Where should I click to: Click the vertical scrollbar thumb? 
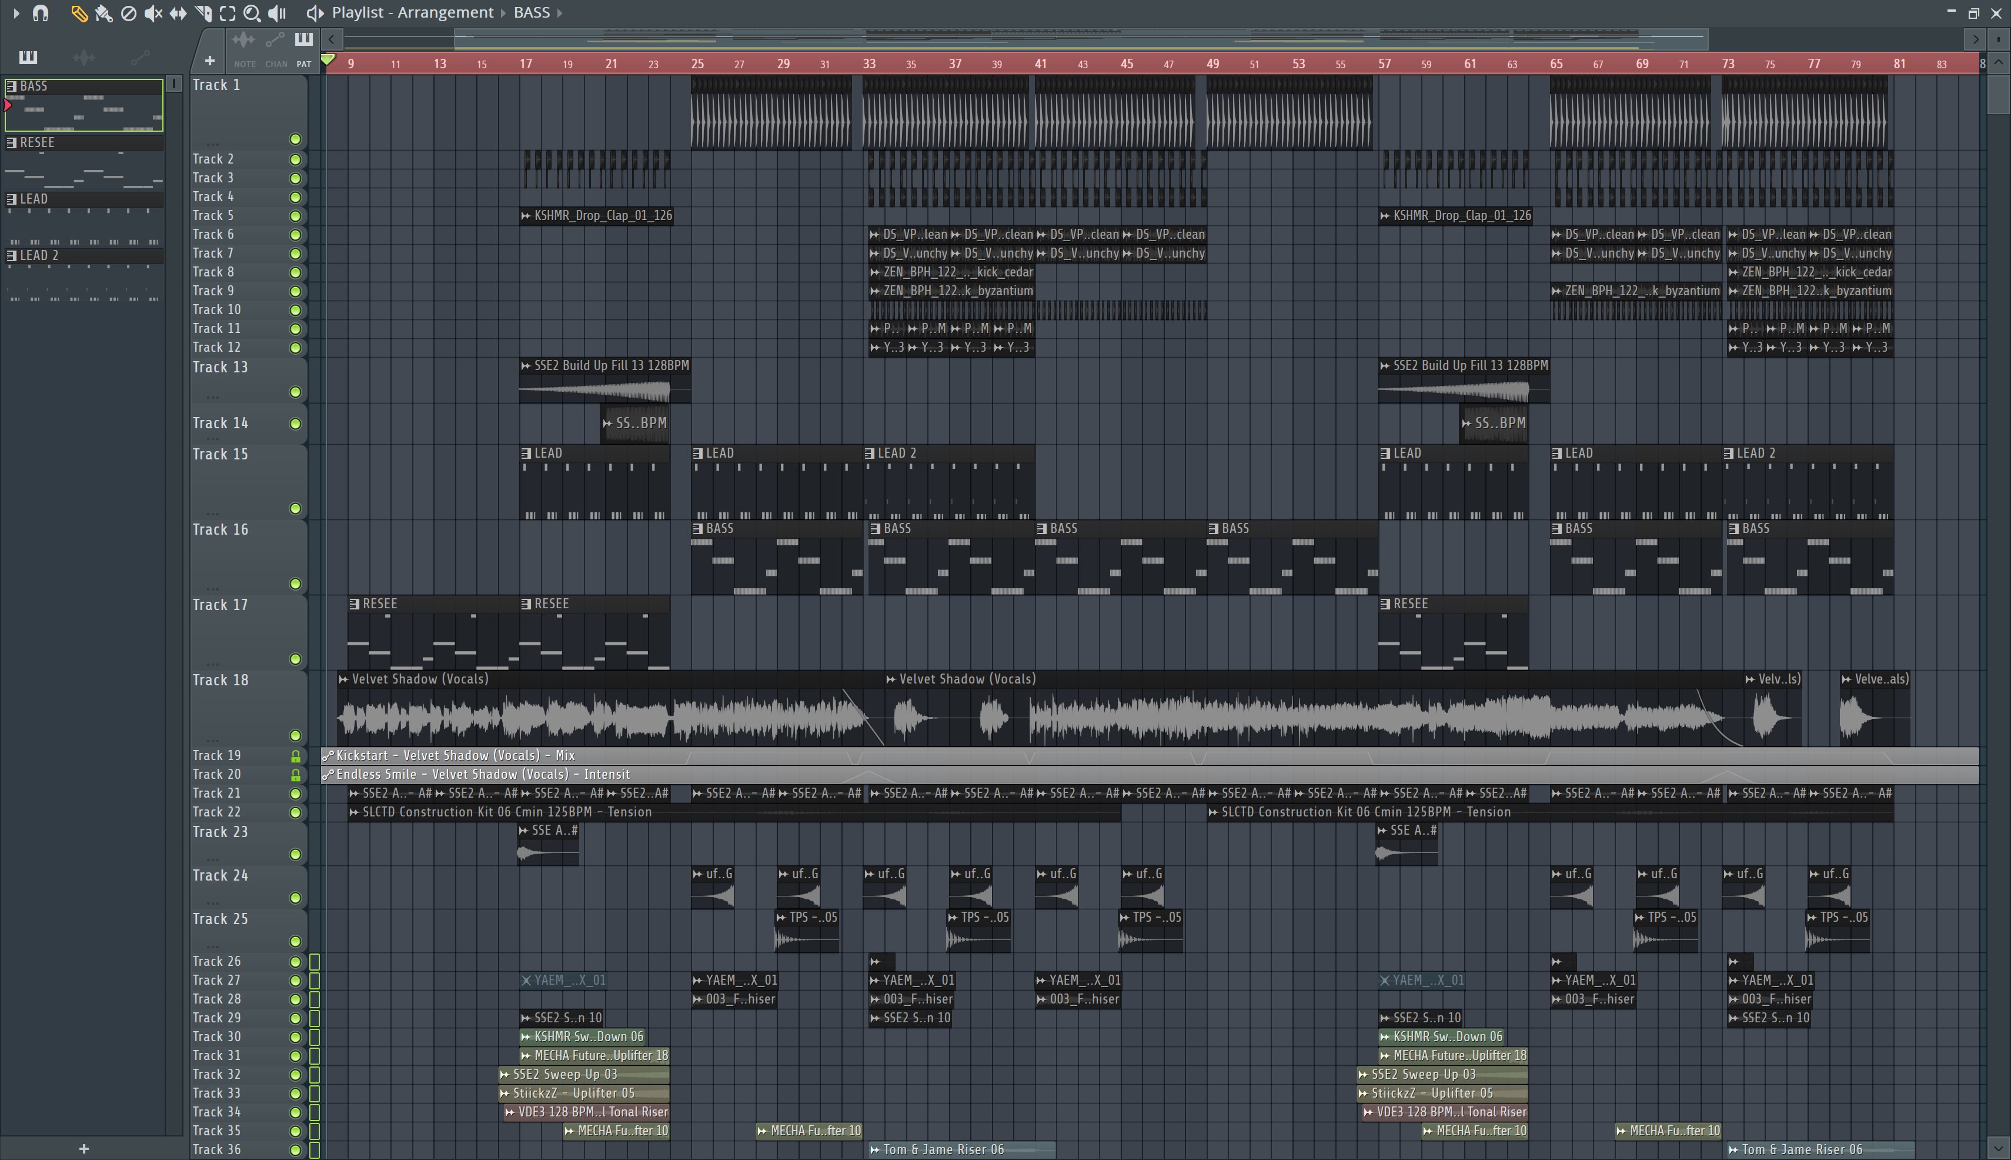(1998, 95)
